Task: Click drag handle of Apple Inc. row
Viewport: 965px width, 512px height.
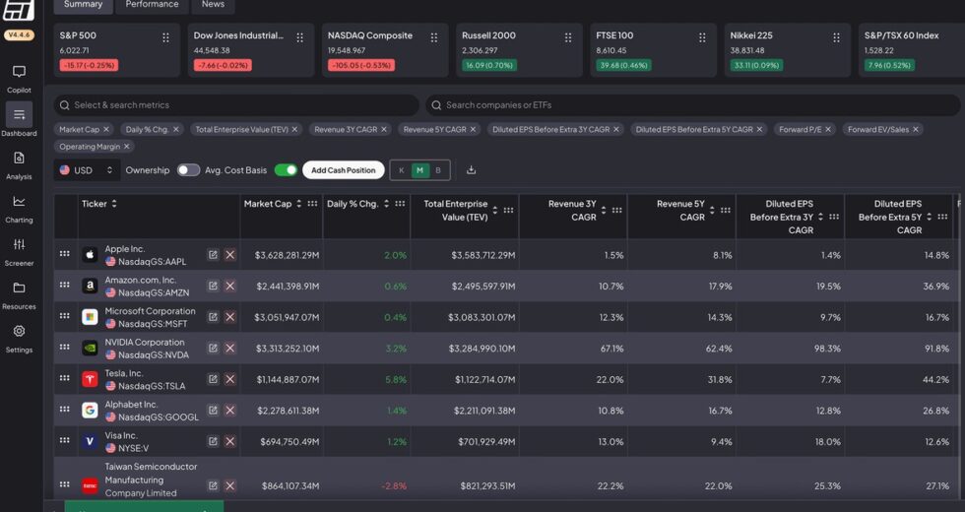Action: point(65,254)
